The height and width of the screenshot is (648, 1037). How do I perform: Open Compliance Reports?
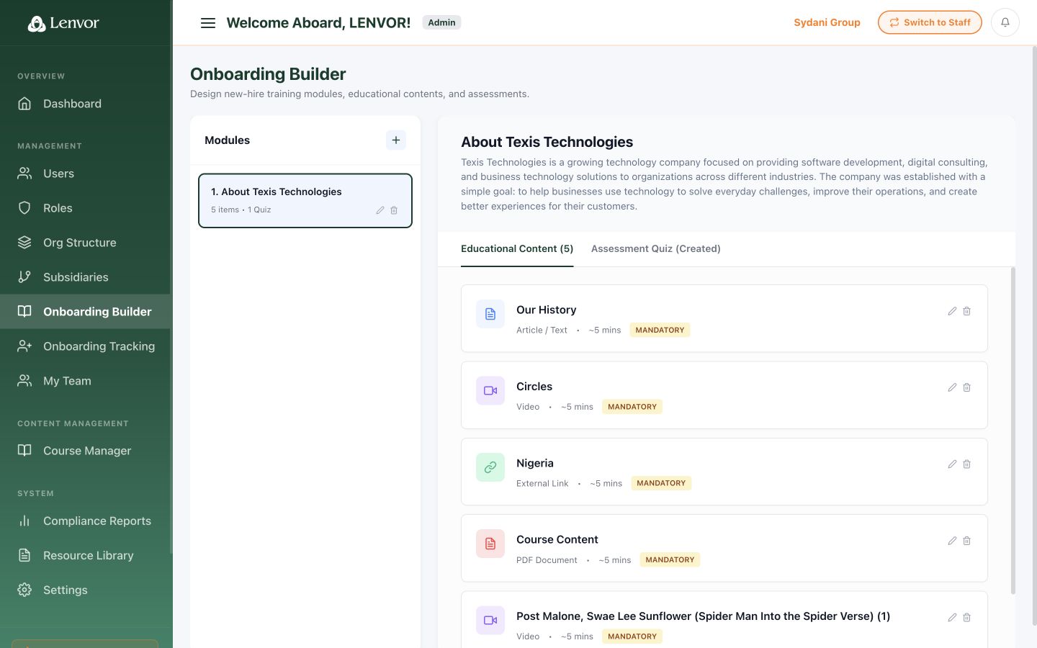coord(85,521)
